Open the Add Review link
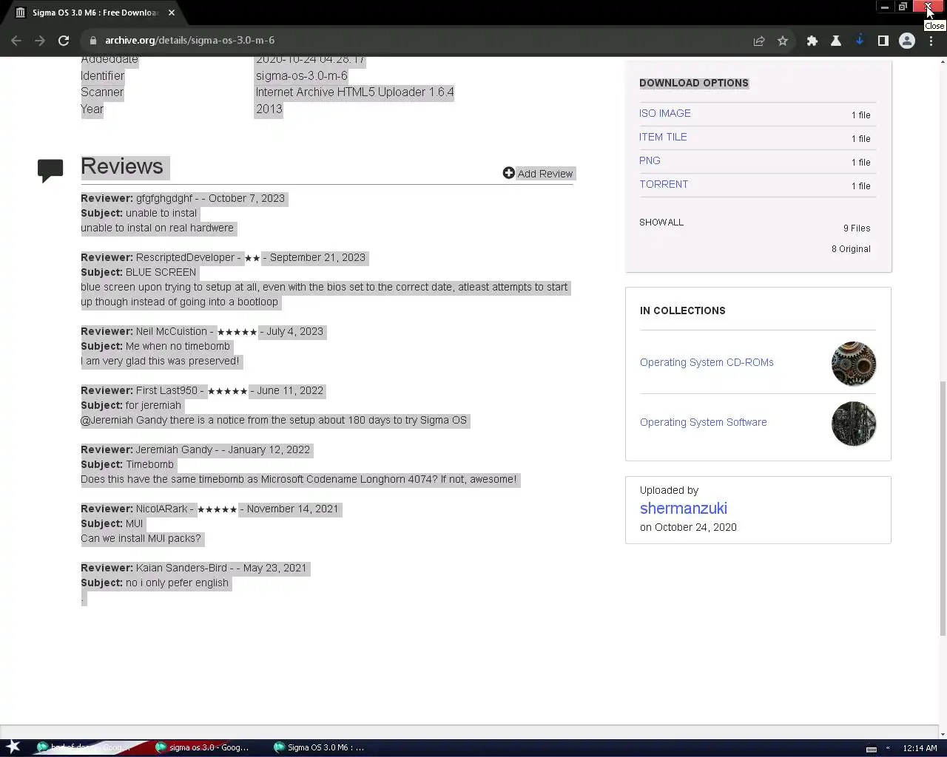Screen dimensions: 947x757 545,174
